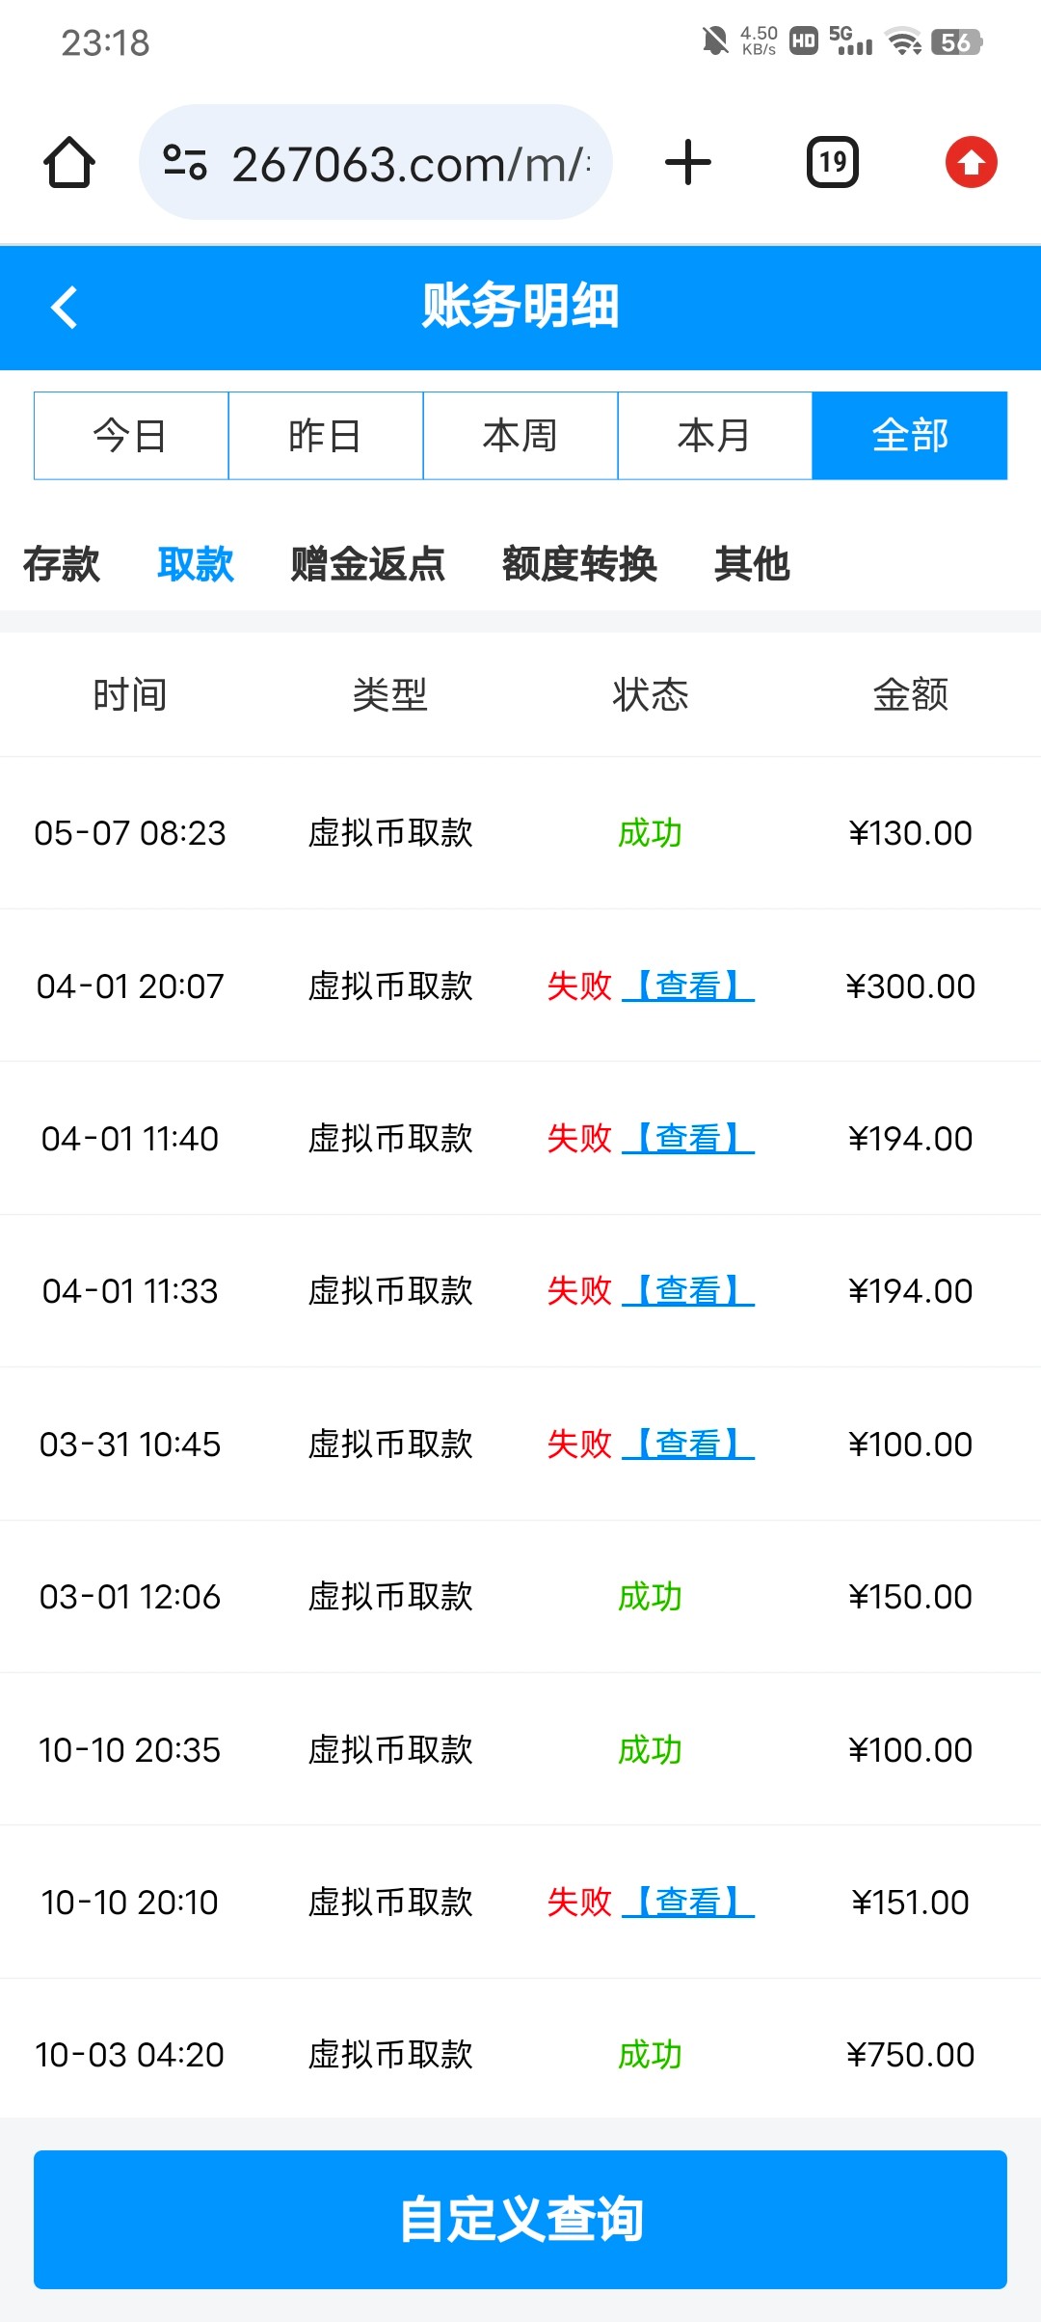Tap the muted notification bell icon
Viewport: 1041px width, 2322px height.
tap(715, 41)
